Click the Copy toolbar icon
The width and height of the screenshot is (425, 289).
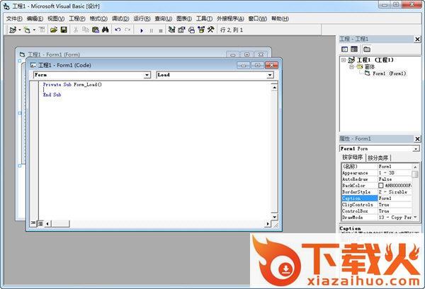click(x=86, y=30)
